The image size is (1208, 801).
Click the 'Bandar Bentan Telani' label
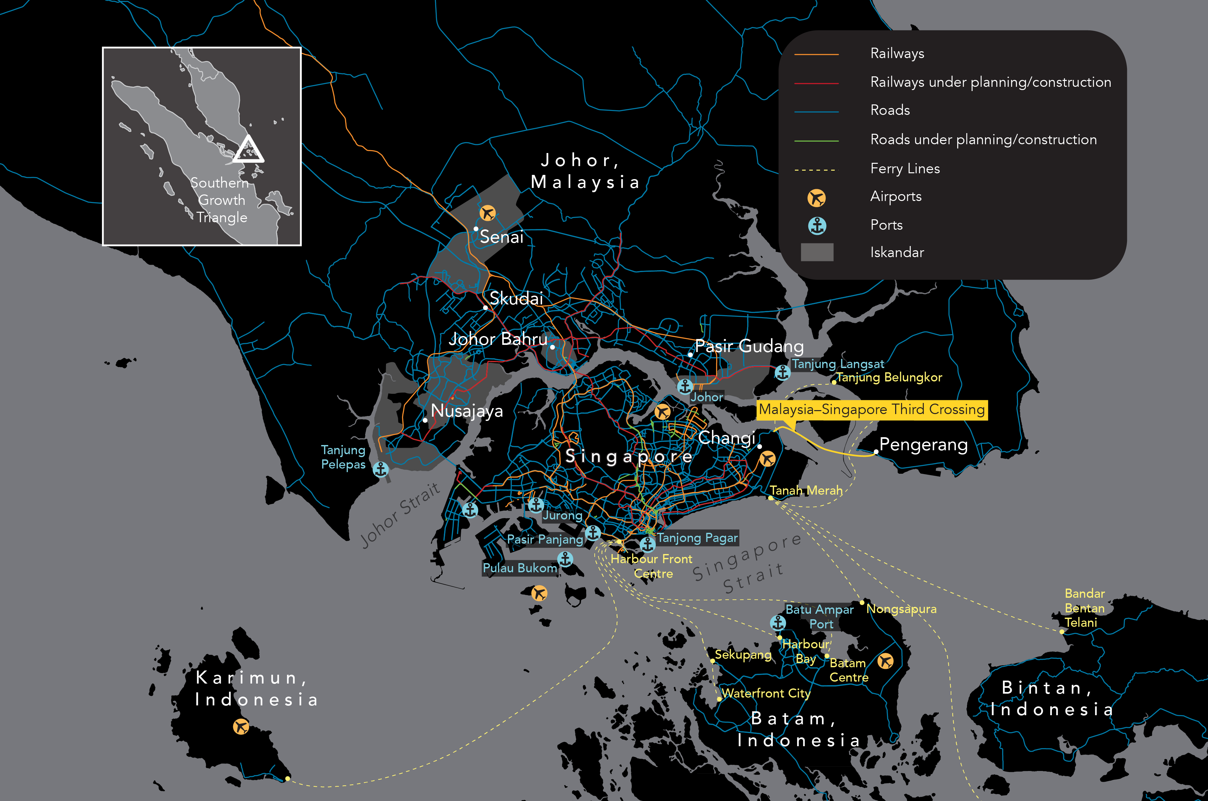coord(1085,608)
